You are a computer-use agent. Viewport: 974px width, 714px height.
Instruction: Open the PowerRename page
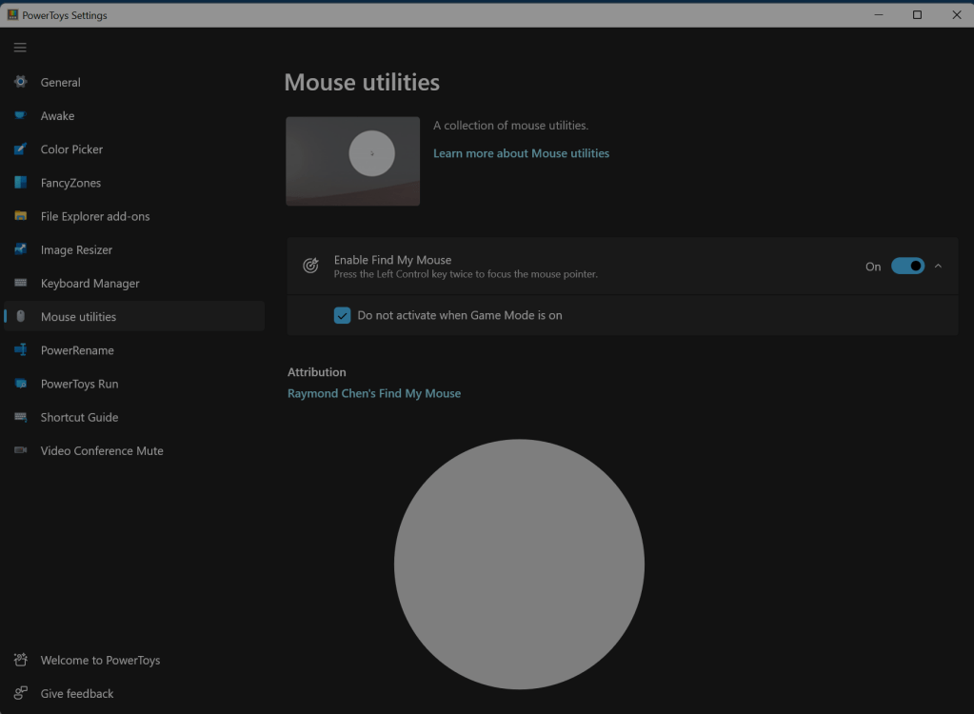(134, 350)
